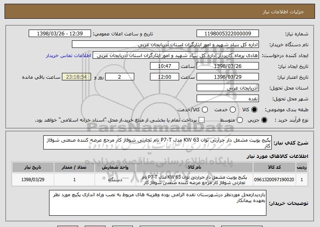Click the remaining days field showing 2
Image resolution: width=320 pixels, height=227 pixels.
pos(120,77)
